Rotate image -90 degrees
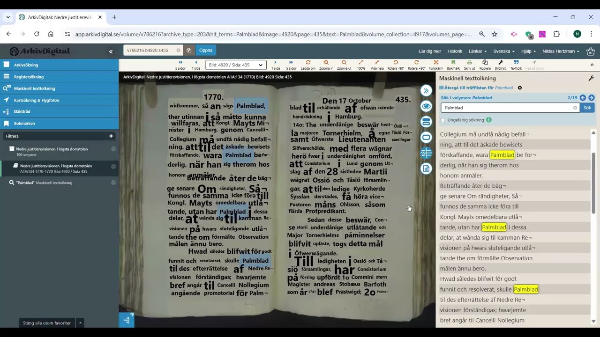This screenshot has height=337, width=600. pyautogui.click(x=396, y=65)
